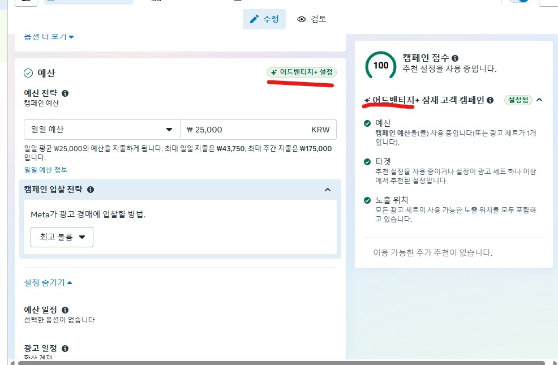Switch to the 검토 tab
This screenshot has height=365, width=558.
[x=312, y=19]
